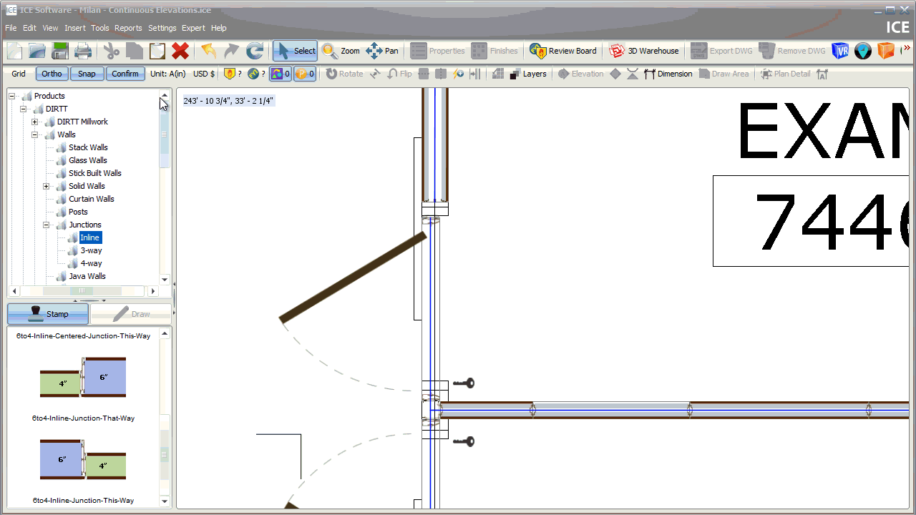This screenshot has height=515, width=916.
Task: Toggle Ortho mode
Action: click(x=51, y=74)
